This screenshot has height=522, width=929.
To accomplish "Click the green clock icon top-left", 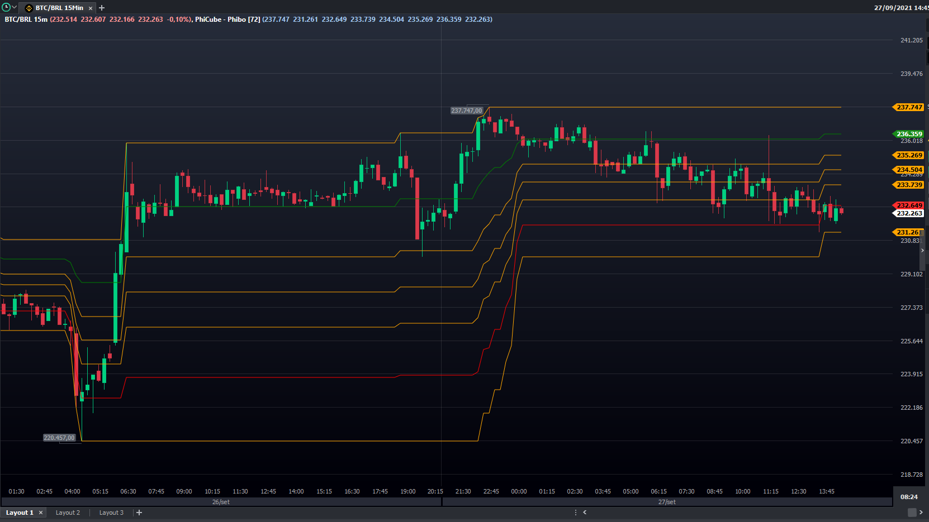I will (x=6, y=7).
